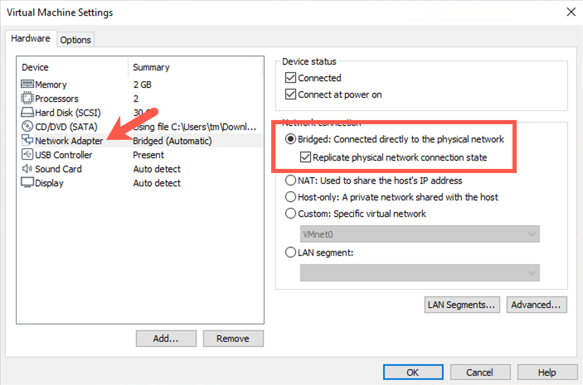This screenshot has height=385, width=583.
Task: Expand the LAN segment dropdown list
Action: [532, 273]
